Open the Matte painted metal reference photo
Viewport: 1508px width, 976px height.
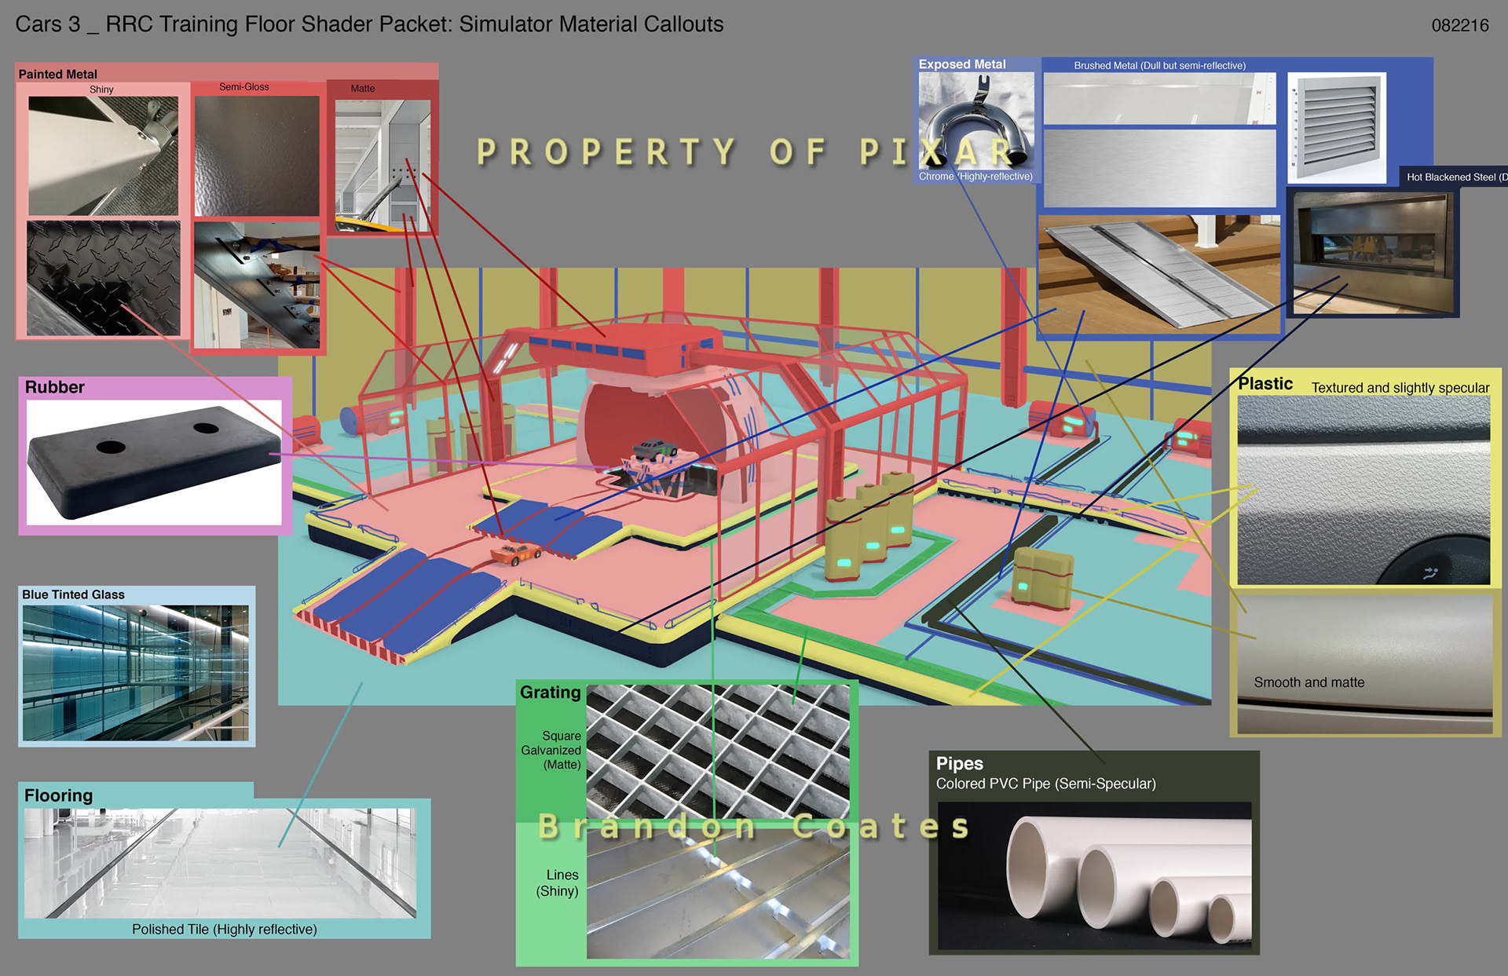pos(382,165)
